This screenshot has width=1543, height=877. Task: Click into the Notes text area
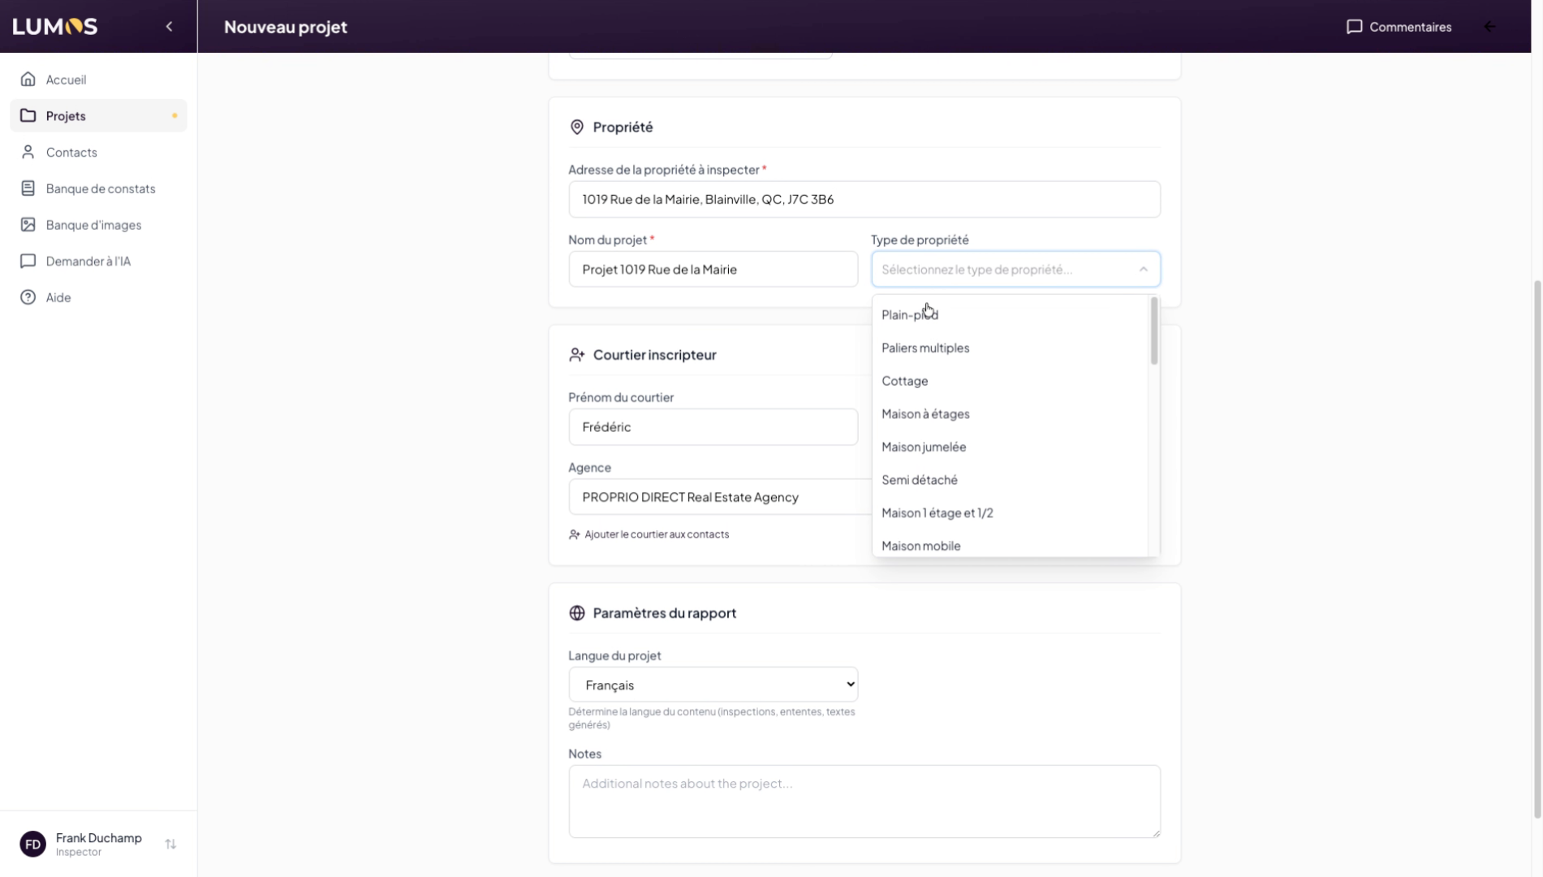(864, 801)
